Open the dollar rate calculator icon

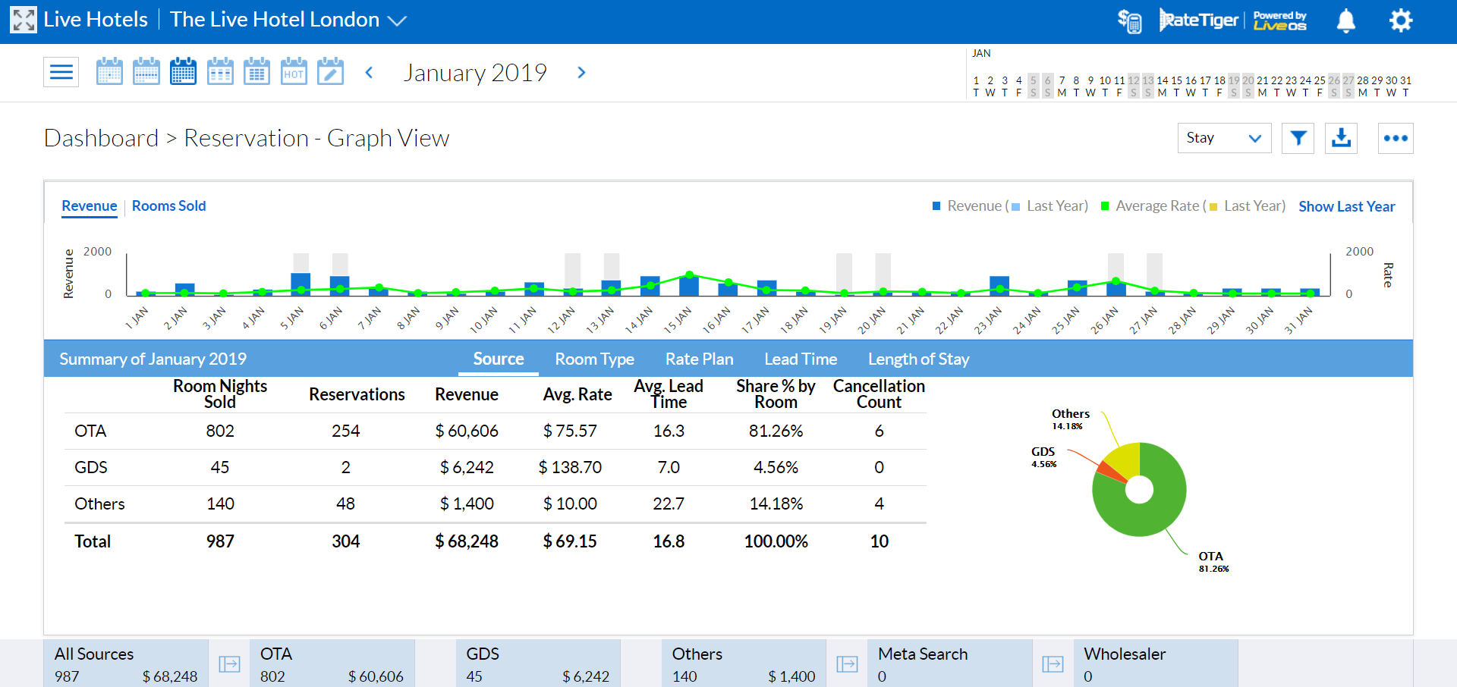tap(1129, 20)
